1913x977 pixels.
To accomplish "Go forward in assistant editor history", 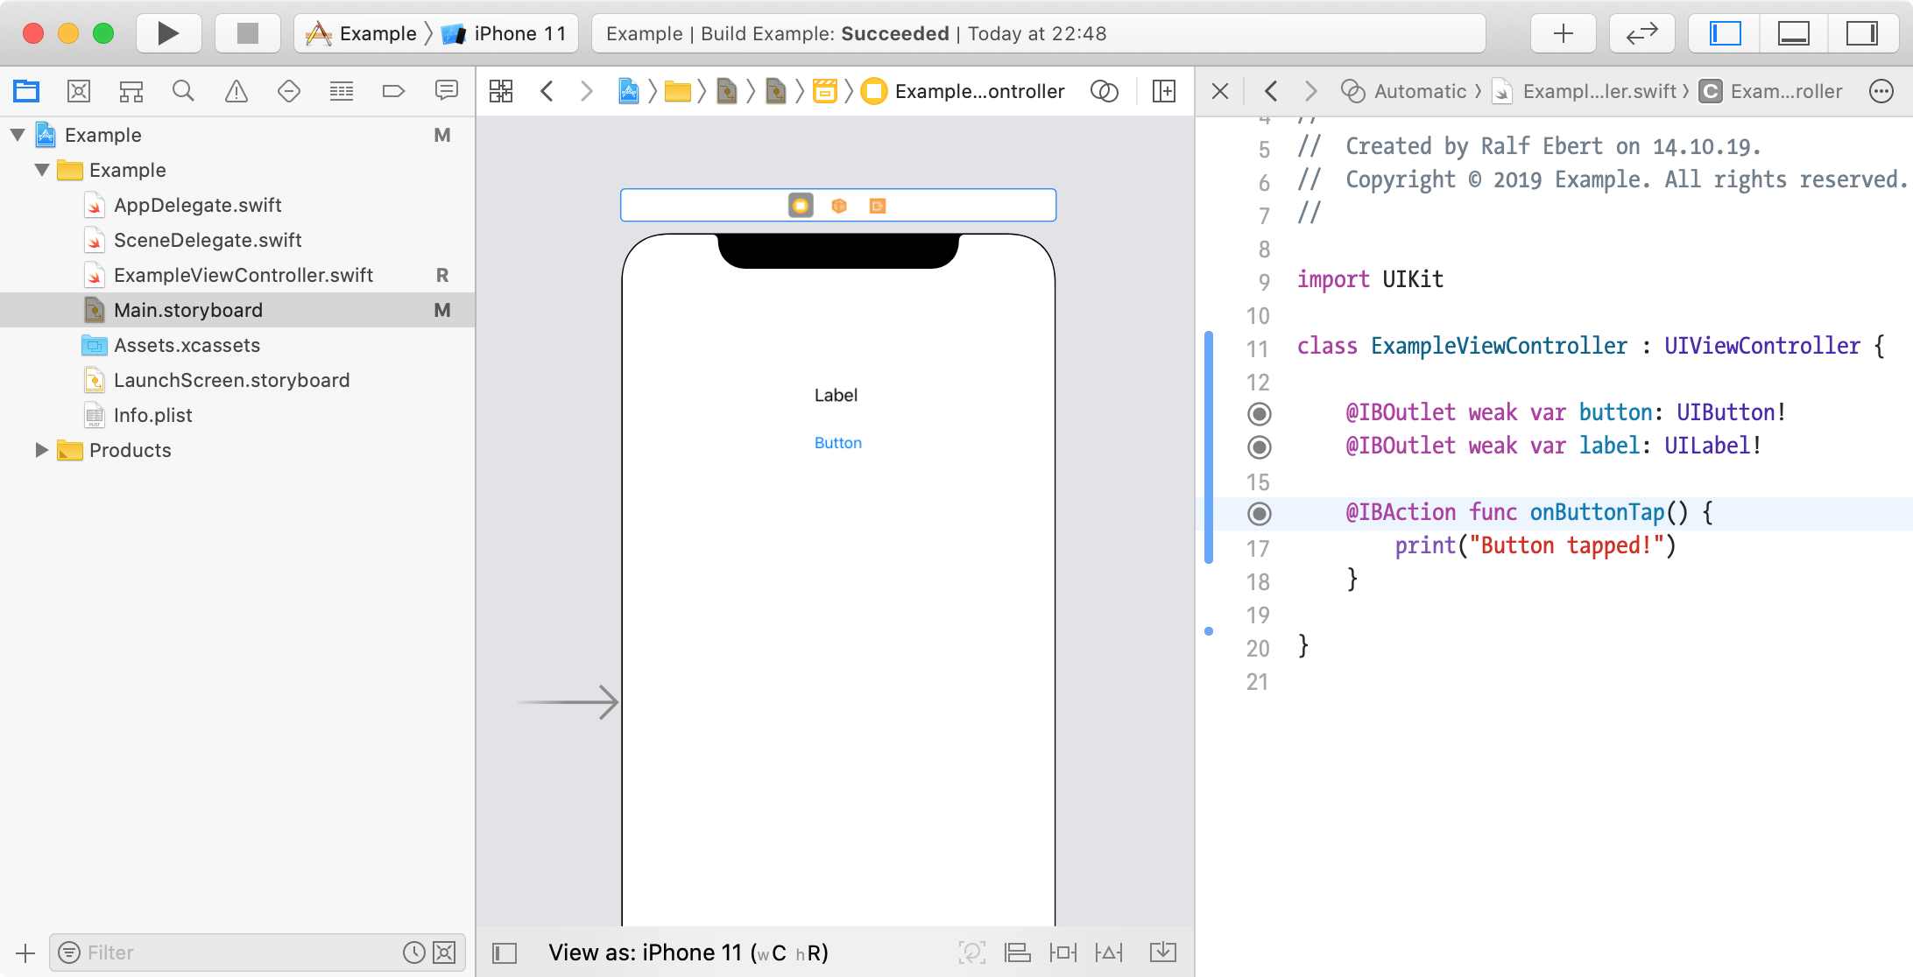I will point(1311,91).
